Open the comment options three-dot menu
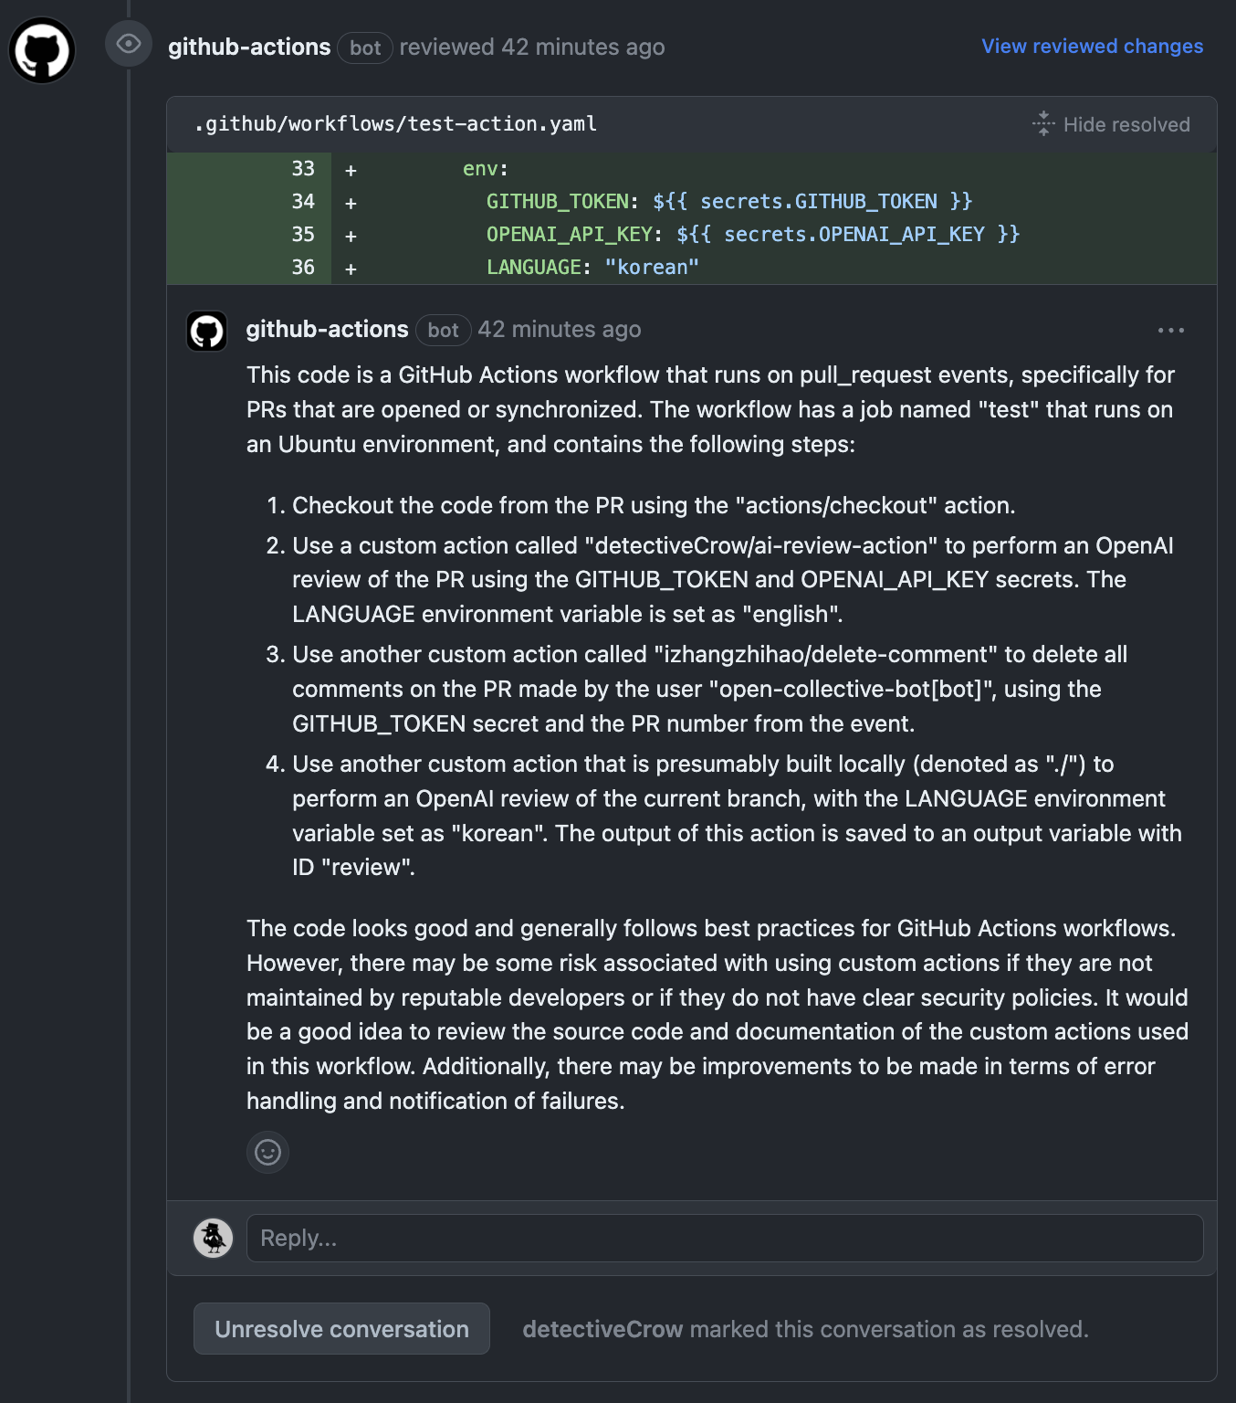 click(1171, 330)
